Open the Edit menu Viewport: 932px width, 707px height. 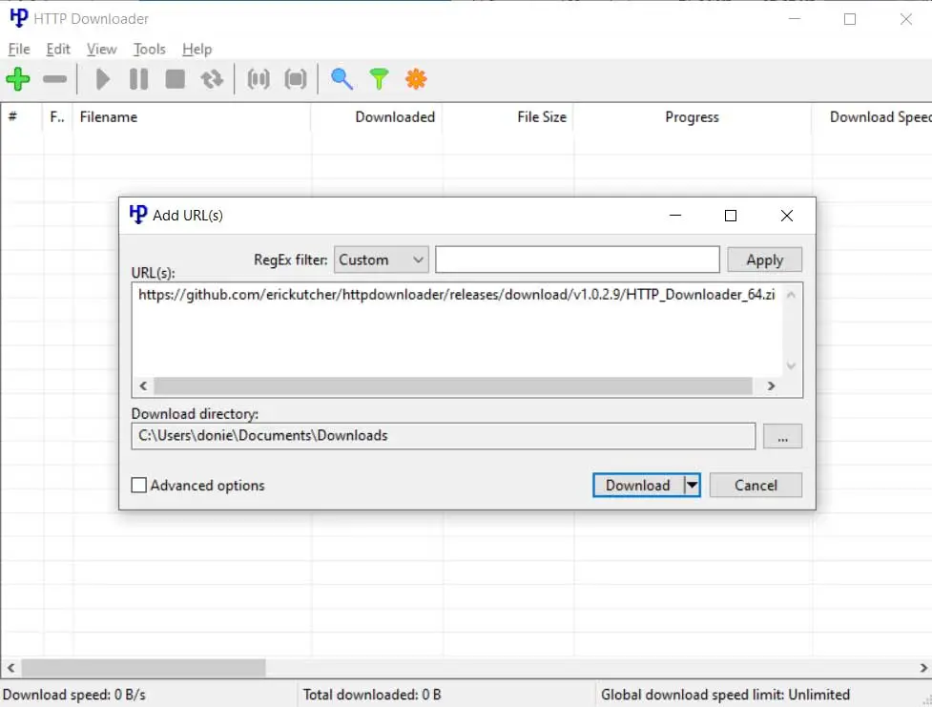click(58, 50)
